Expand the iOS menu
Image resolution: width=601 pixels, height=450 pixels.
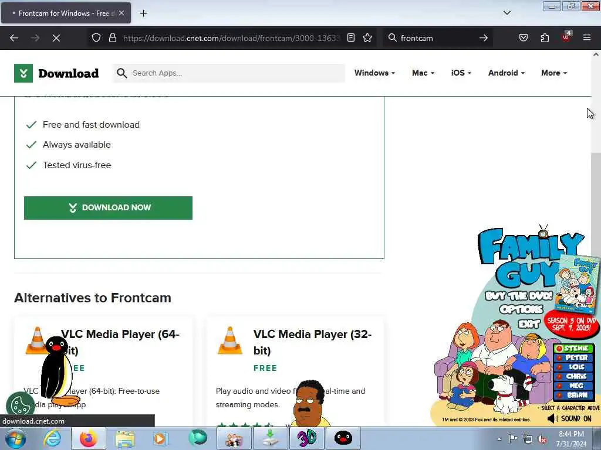(x=461, y=73)
